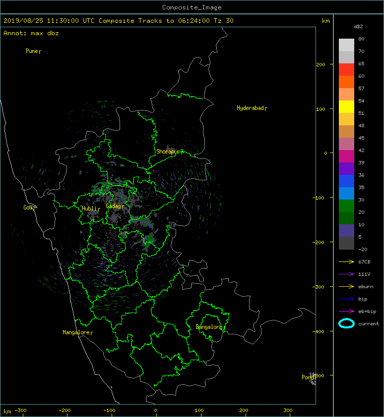Click the yellow arrow icon beside 67CB
The height and width of the screenshot is (417, 384).
pyautogui.click(x=346, y=262)
